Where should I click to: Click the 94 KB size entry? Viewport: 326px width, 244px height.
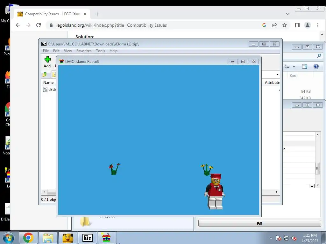point(306,91)
